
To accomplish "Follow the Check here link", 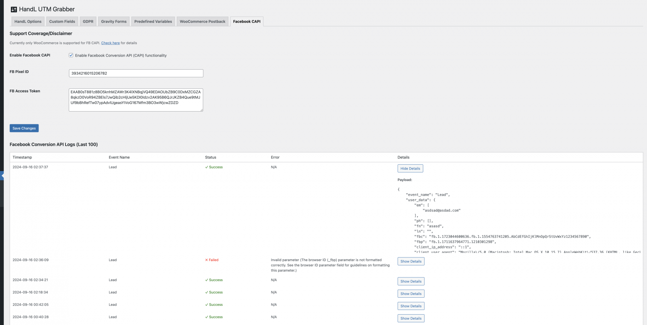I will (x=111, y=43).
